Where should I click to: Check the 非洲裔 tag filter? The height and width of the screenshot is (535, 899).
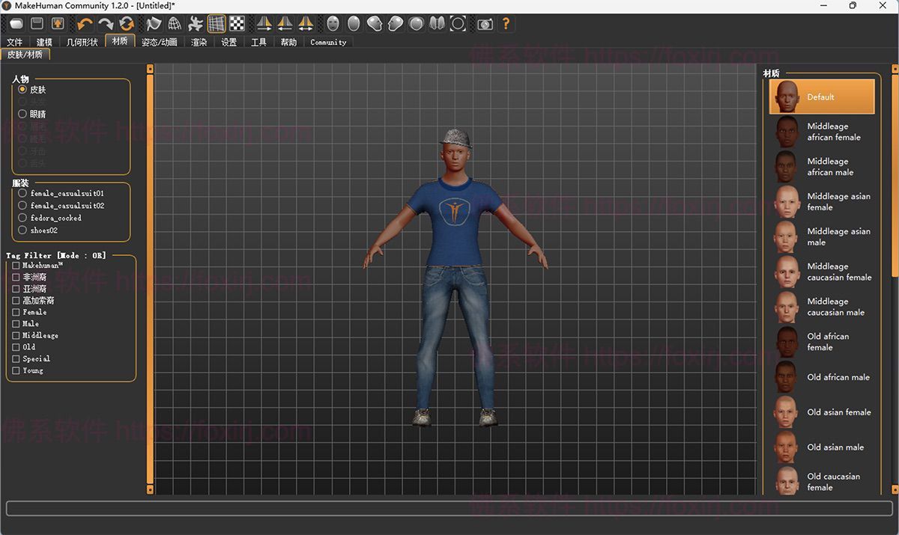(16, 277)
